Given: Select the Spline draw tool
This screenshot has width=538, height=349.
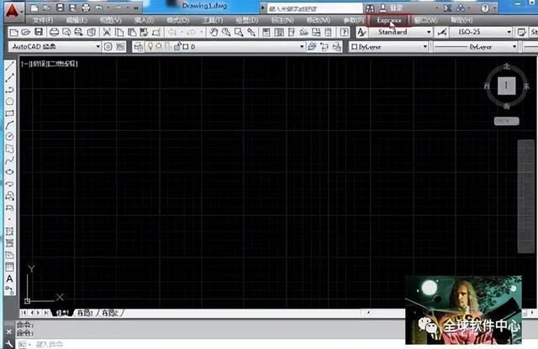Looking at the screenshot, I should (x=9, y=160).
